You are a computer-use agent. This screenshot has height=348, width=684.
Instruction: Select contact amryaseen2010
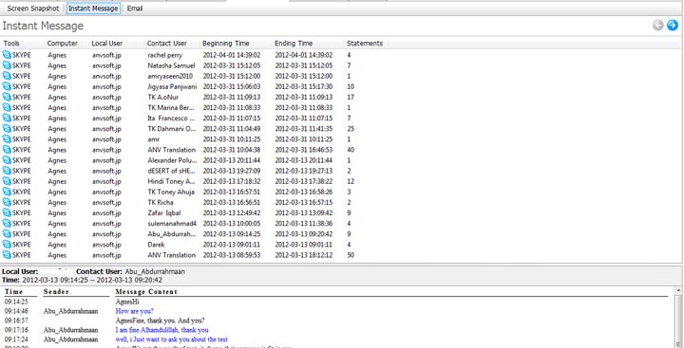pos(170,76)
